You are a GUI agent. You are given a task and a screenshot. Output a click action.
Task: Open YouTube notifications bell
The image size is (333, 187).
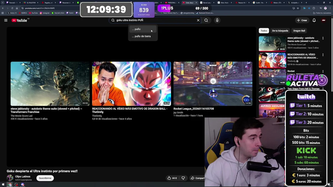coord(314,20)
